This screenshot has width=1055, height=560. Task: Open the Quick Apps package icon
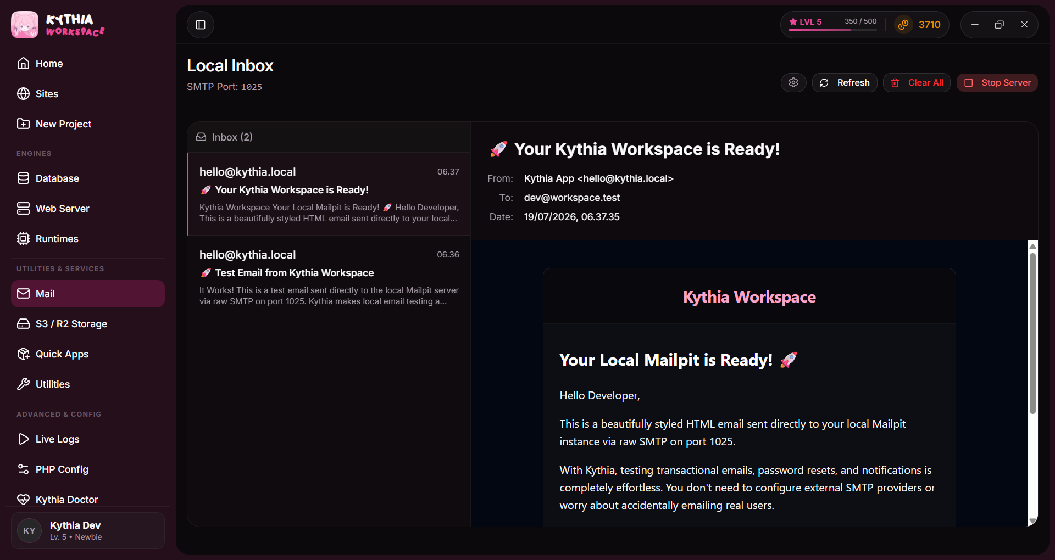tap(23, 354)
